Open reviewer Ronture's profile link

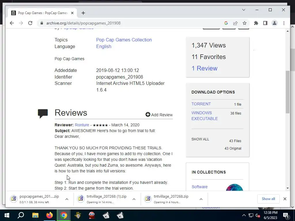click(x=82, y=125)
